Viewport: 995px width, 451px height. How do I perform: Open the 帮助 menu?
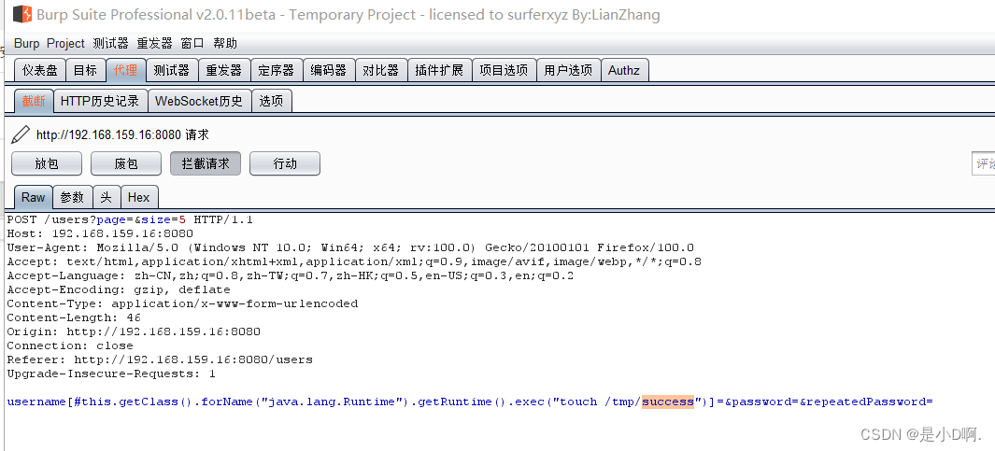(224, 43)
